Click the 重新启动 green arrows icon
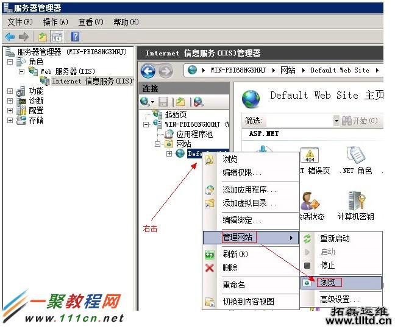Viewport: 395px width, 329px height. click(307, 239)
